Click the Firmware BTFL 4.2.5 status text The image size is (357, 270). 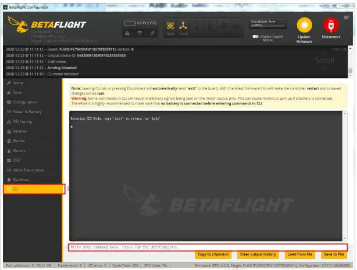272,265
